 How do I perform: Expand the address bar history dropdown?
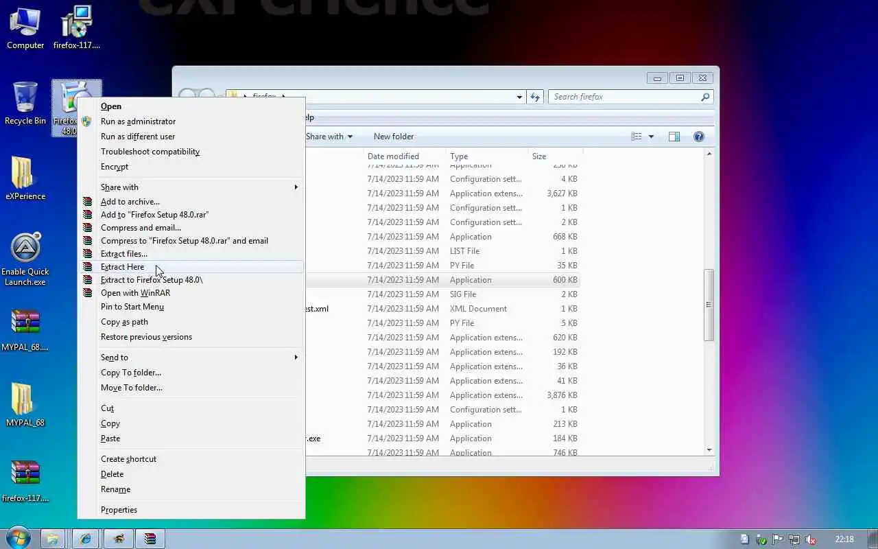tap(519, 97)
